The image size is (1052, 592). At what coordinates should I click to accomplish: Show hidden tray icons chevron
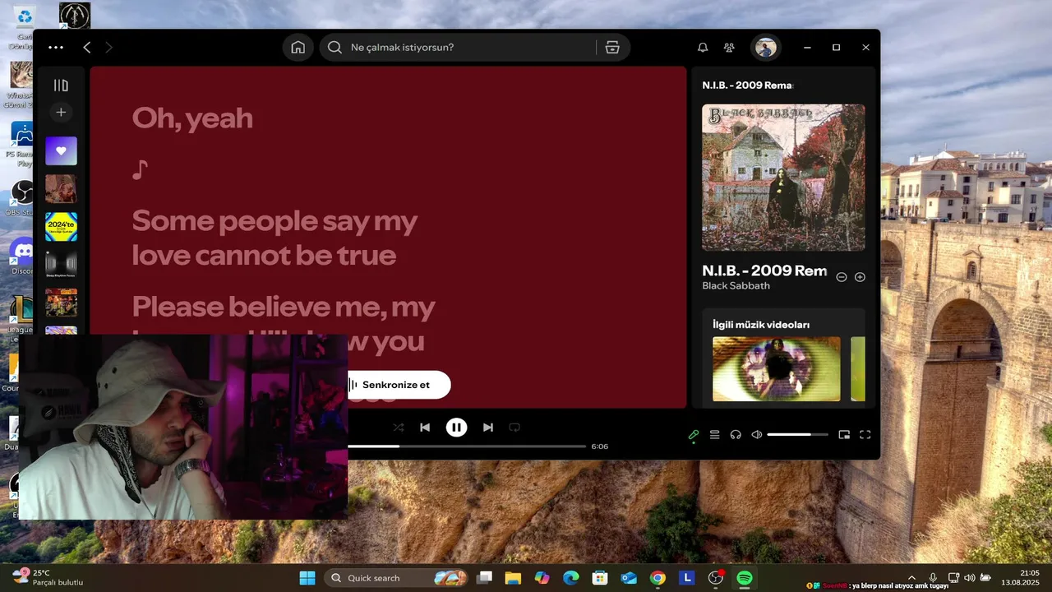coord(911,578)
